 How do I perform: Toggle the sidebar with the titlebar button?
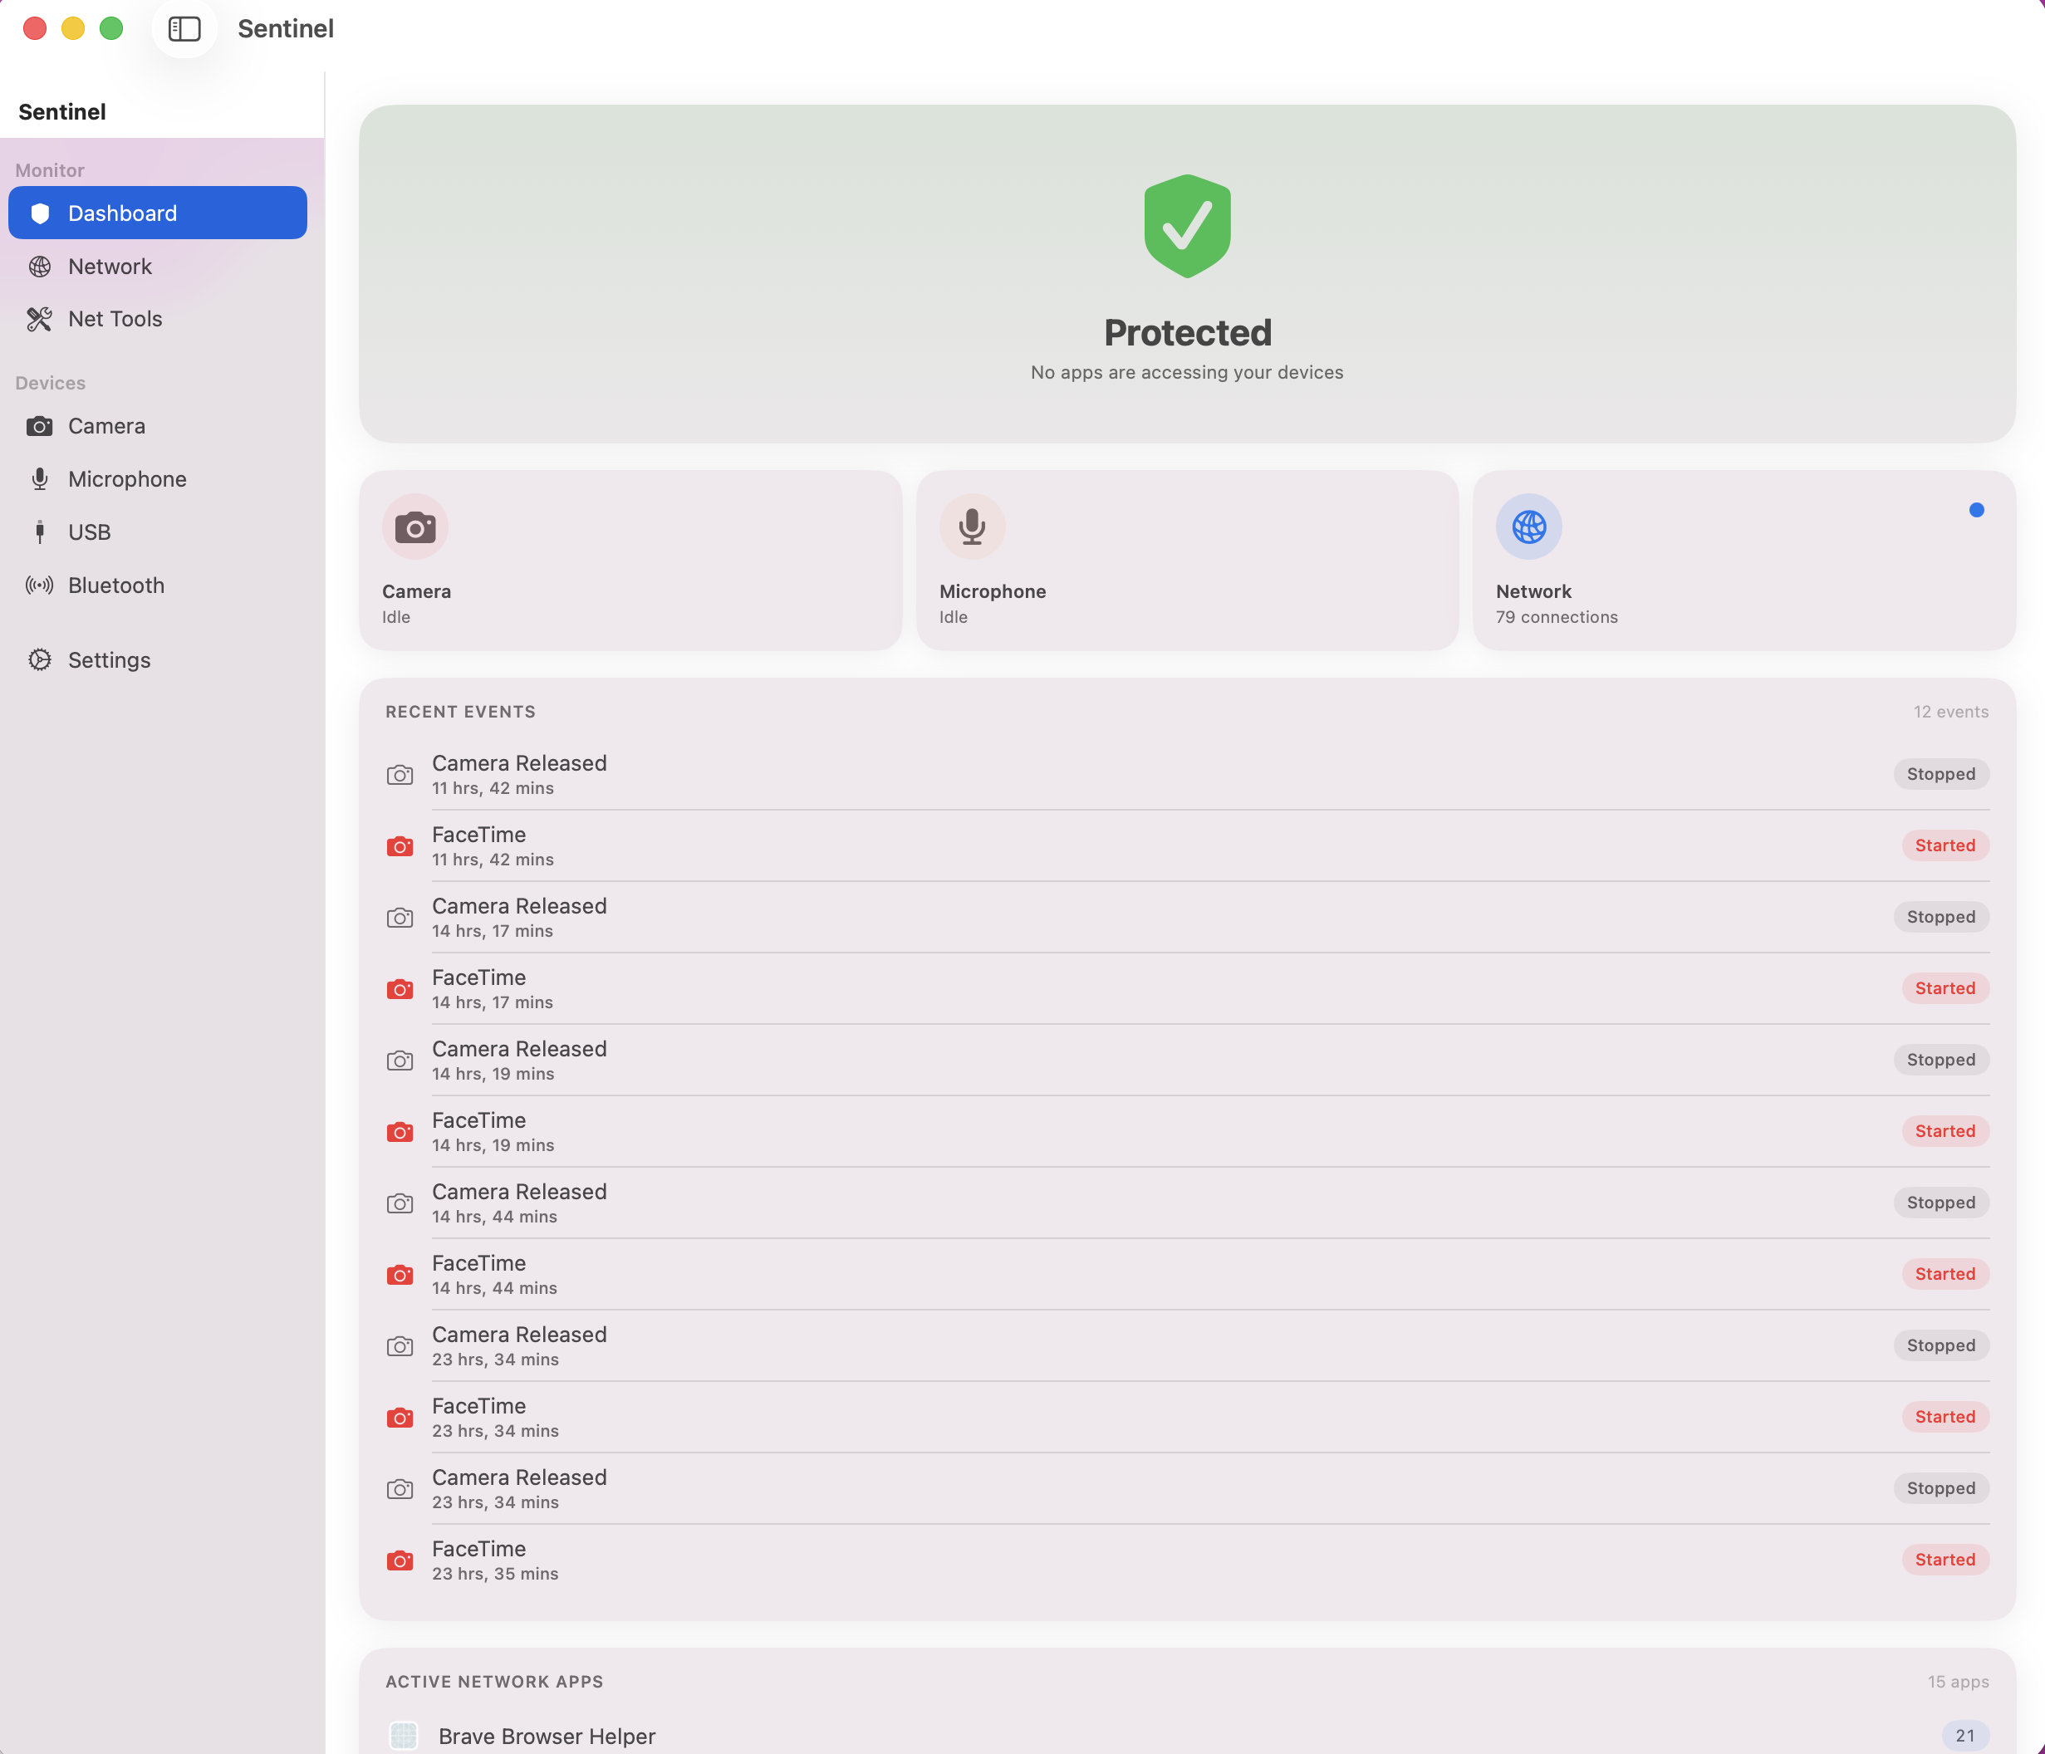184,28
